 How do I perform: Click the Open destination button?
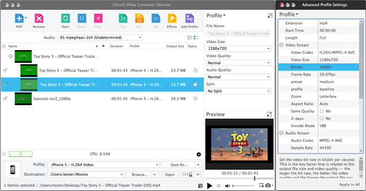(170, 174)
